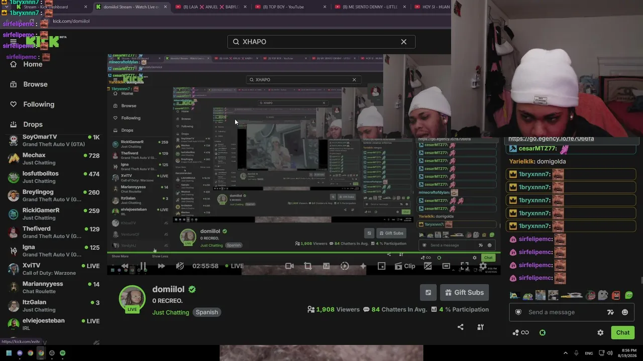Insert the red angry face quick emote
This screenshot has width=643, height=361.
coord(616,295)
